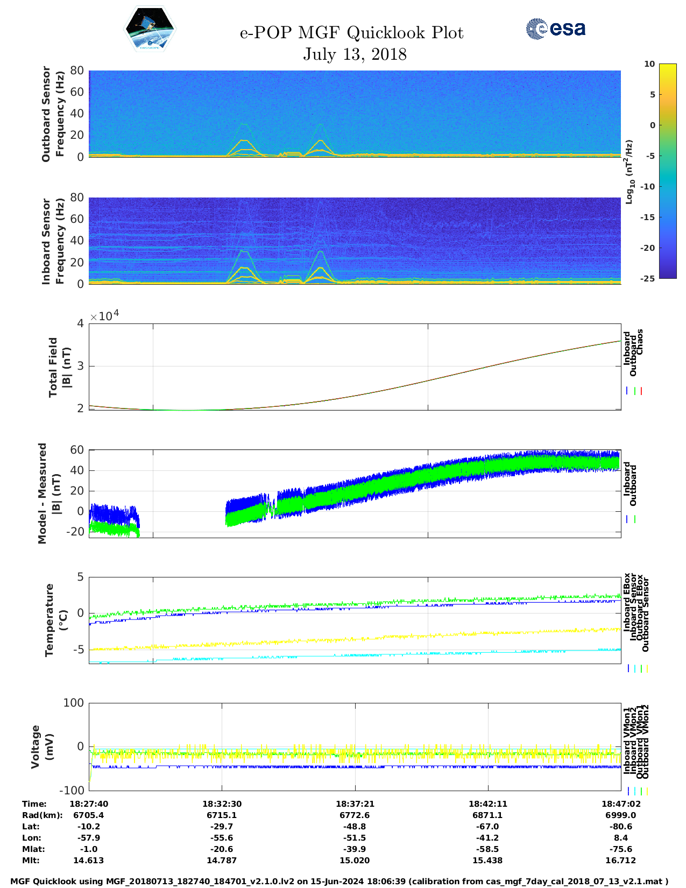Click the ESA logo
Screen dimensions: 686x888
click(556, 29)
